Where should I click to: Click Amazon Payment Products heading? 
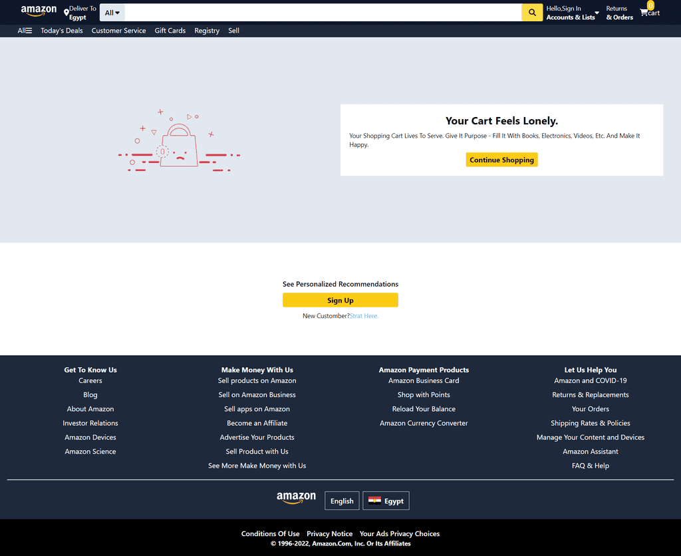pos(424,370)
